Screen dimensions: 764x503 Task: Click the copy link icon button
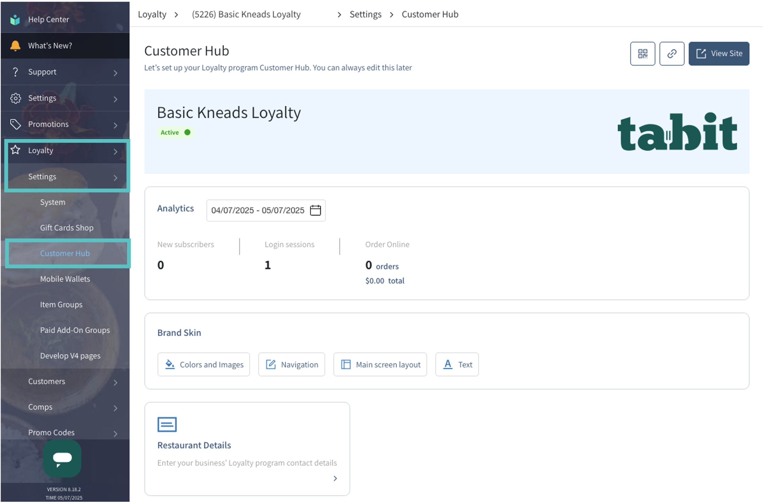pos(672,54)
